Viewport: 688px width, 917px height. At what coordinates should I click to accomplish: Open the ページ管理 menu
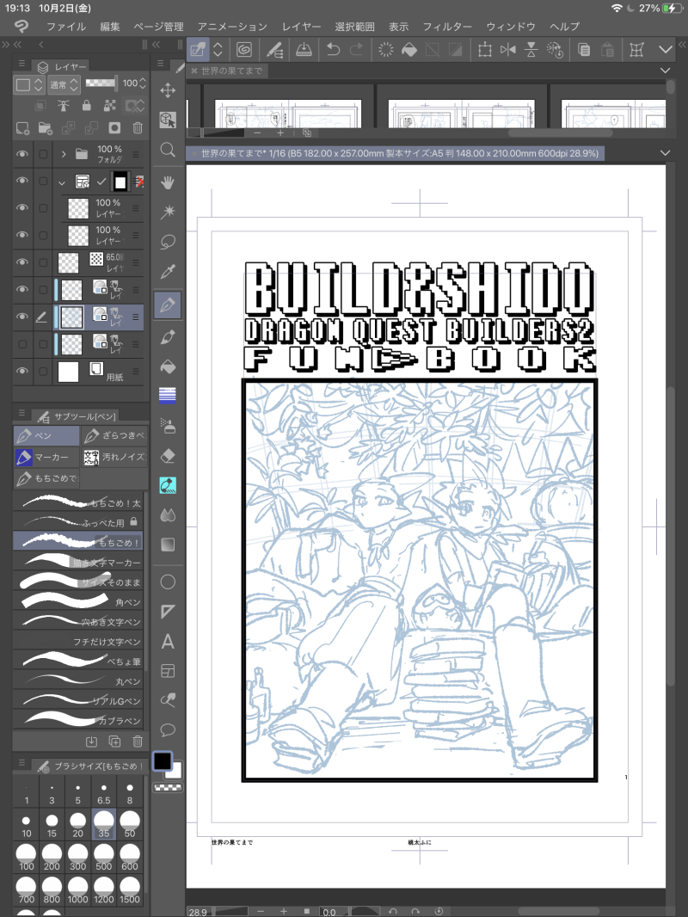coord(158,27)
